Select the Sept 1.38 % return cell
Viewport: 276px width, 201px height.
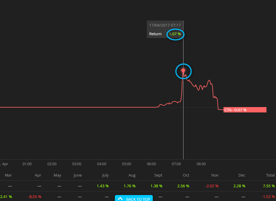click(x=156, y=186)
